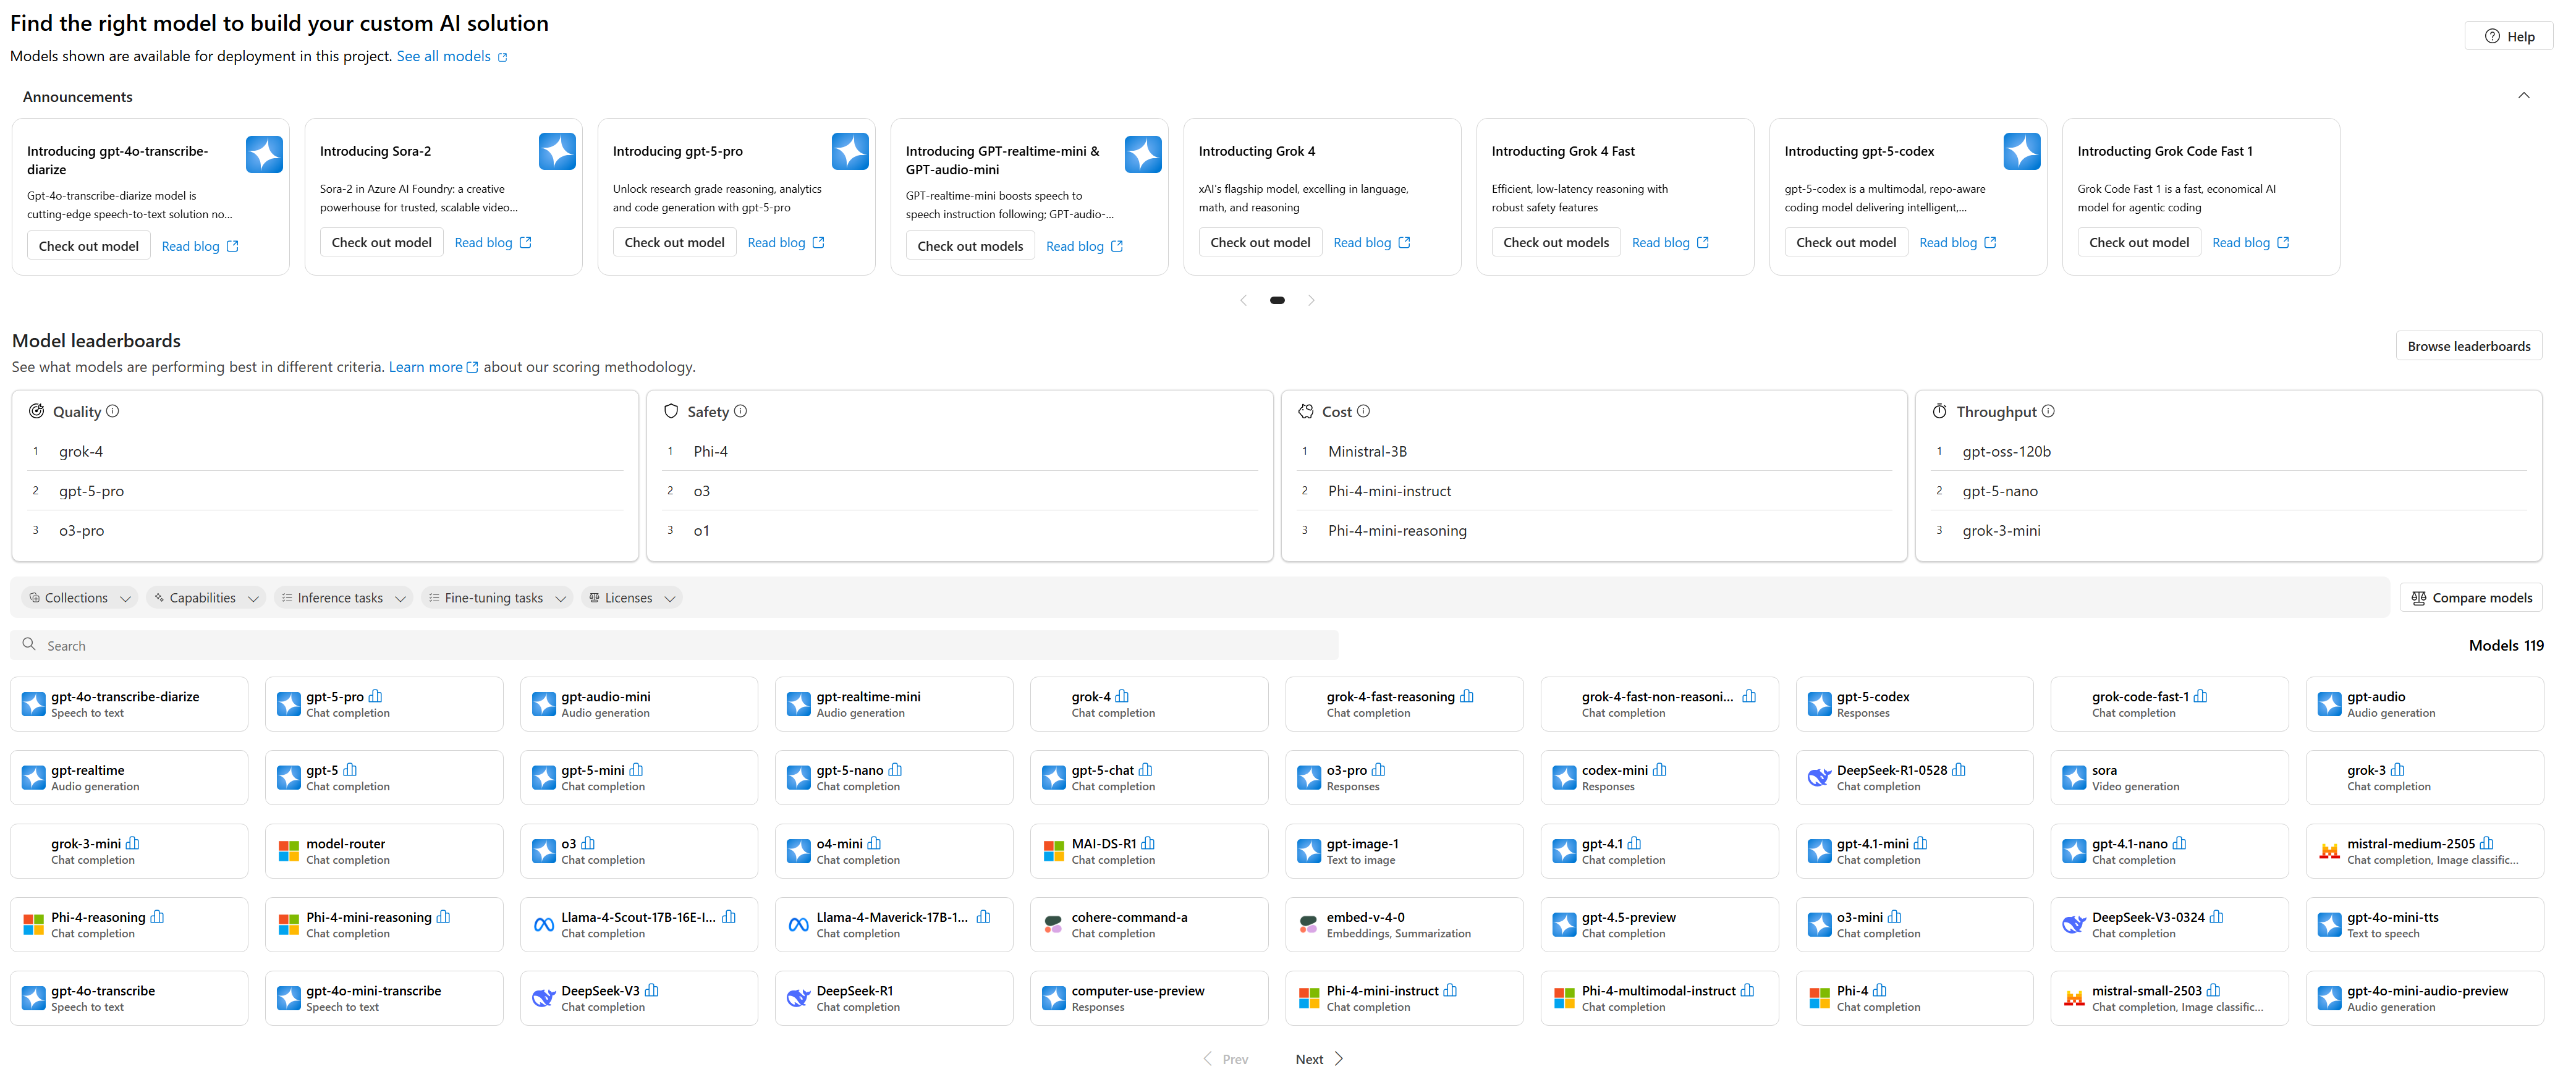Click the Browse leaderboards button
Screen dimensions: 2576x1085
(x=2468, y=345)
